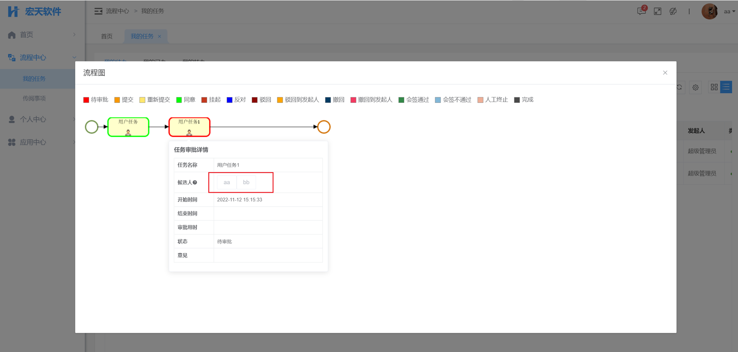Click the 人工终止 legend swatch

[480, 100]
